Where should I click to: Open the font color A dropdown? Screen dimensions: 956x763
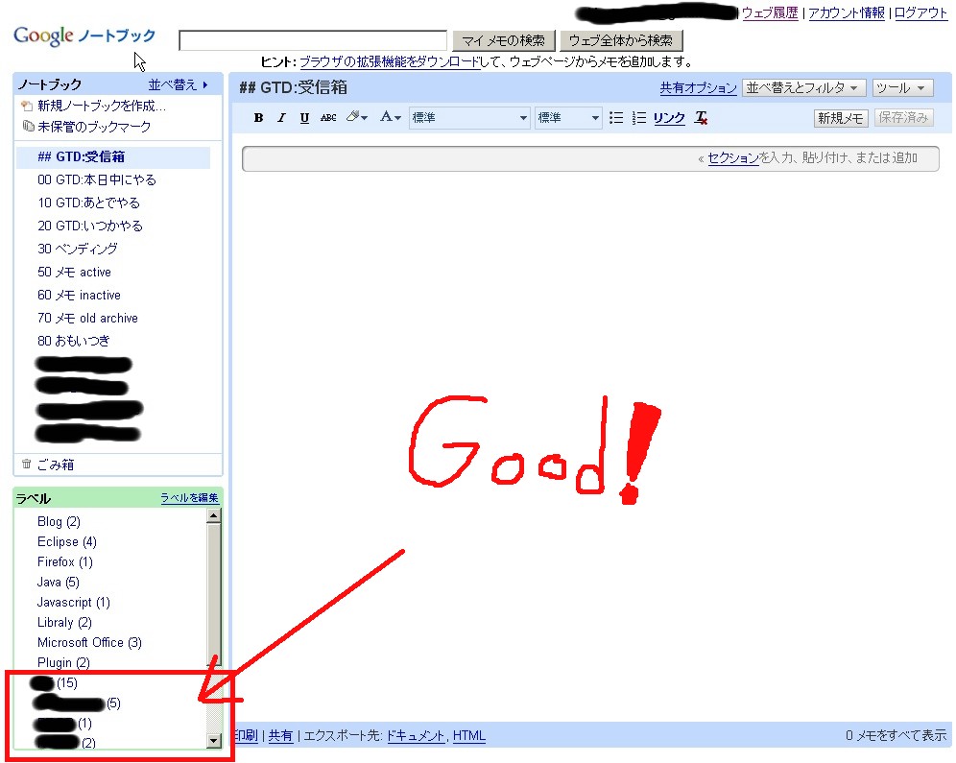click(x=391, y=117)
